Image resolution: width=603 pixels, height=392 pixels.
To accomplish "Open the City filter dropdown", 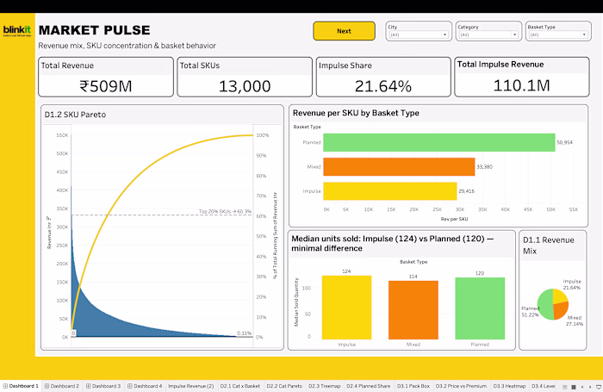I will tap(419, 34).
